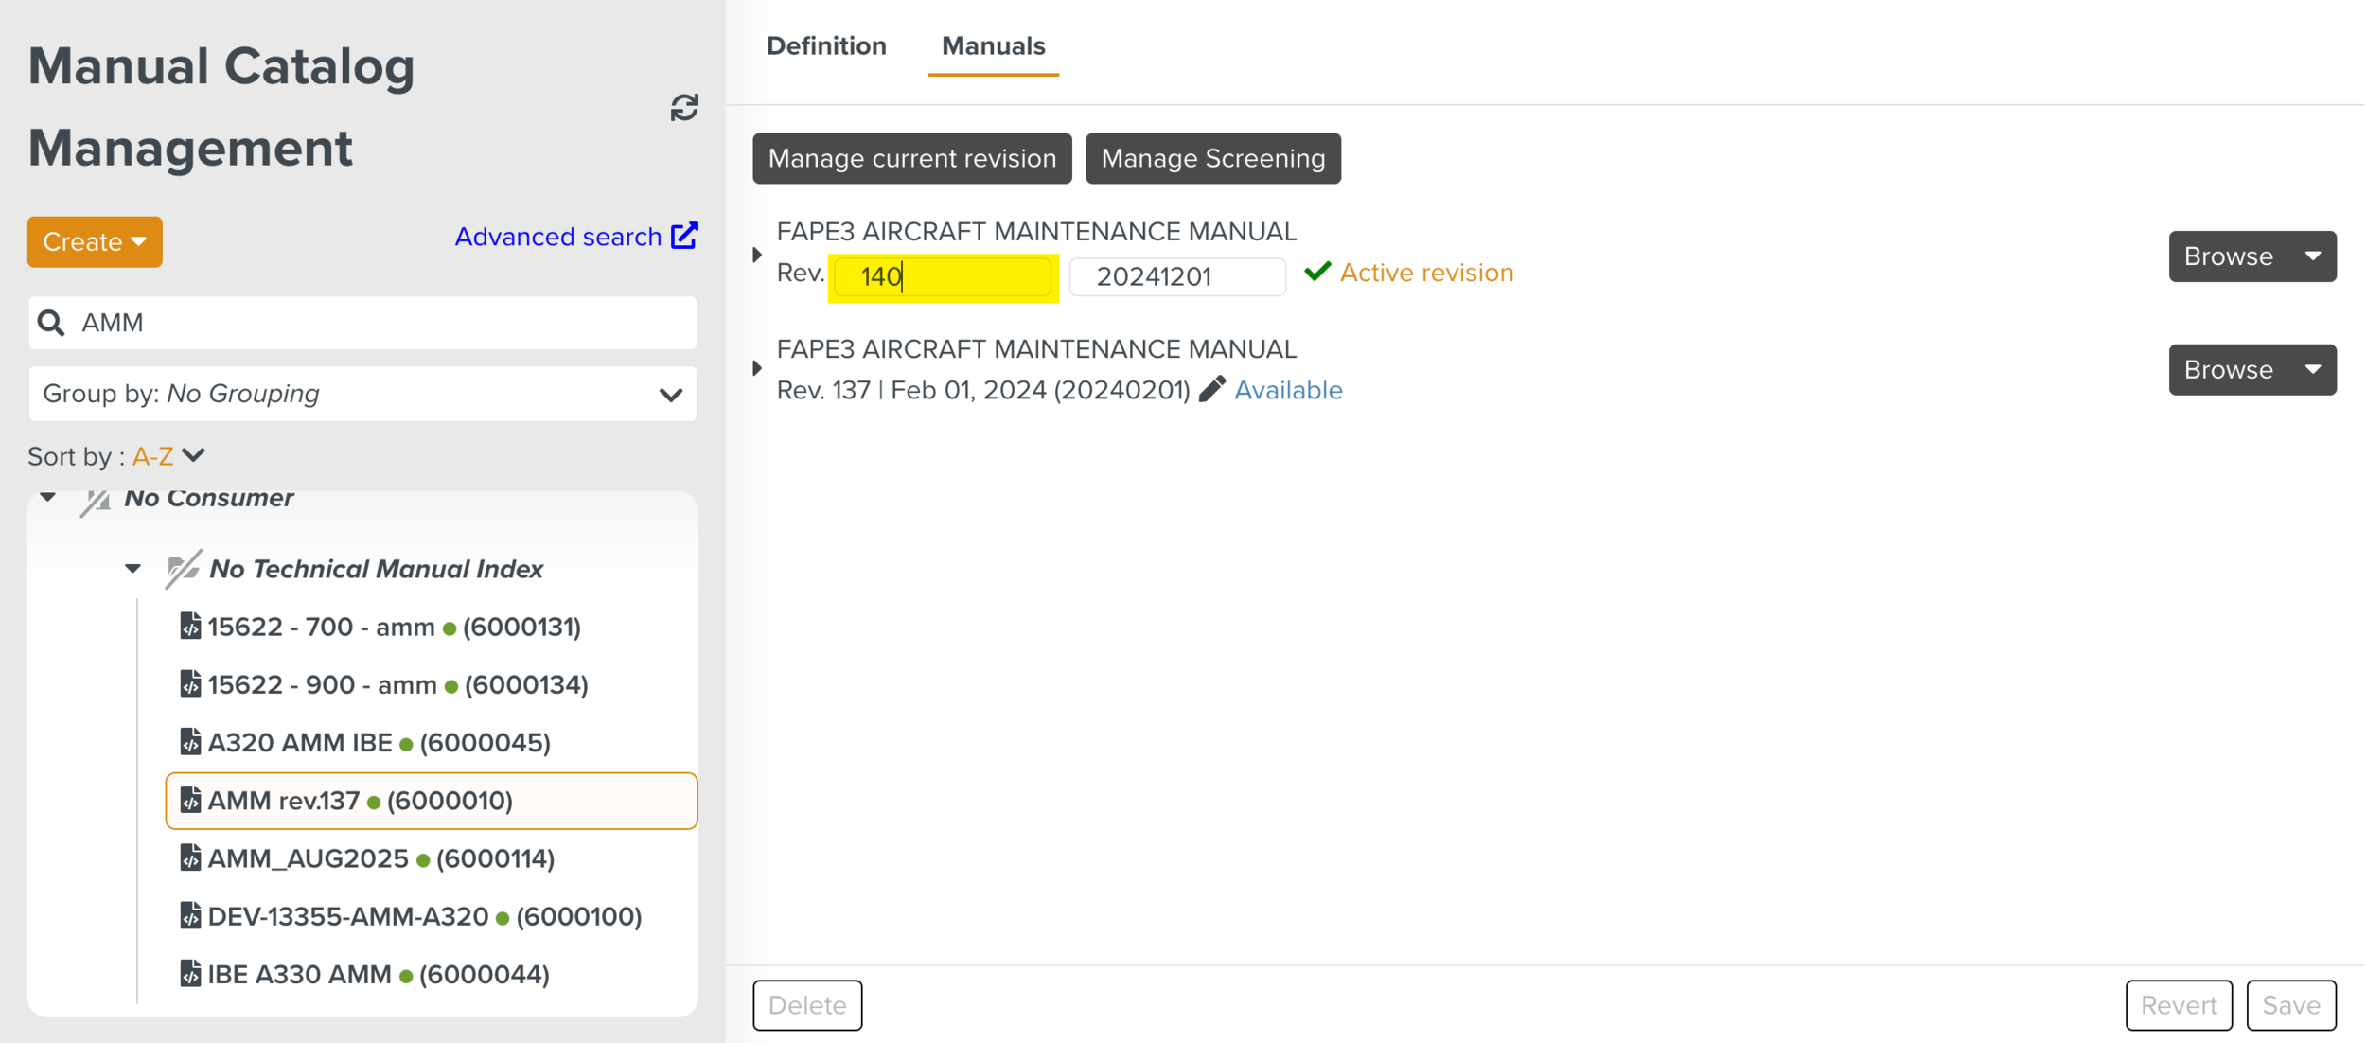
Task: Click the document icon of A320 AMM IBE
Action: [190, 742]
